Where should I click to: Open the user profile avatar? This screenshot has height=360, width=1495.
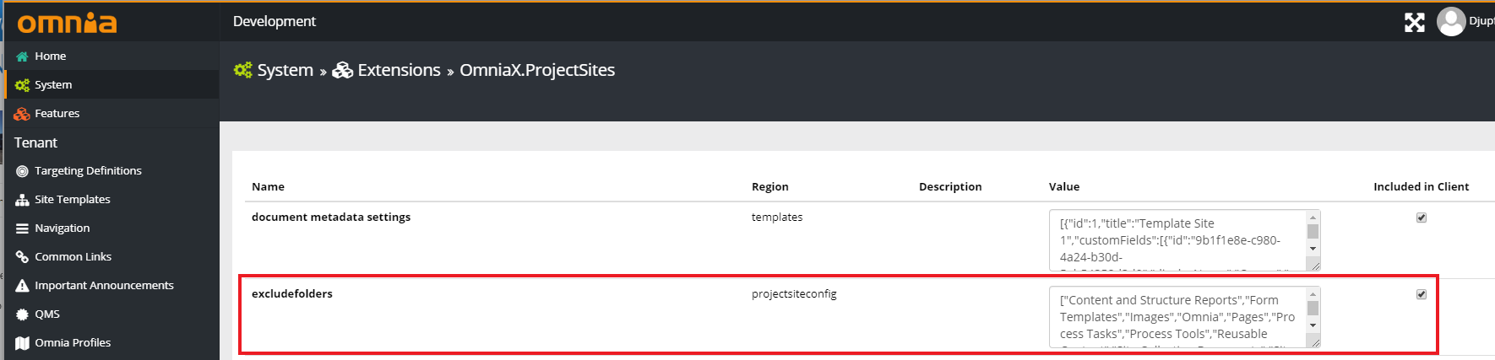pyautogui.click(x=1451, y=22)
